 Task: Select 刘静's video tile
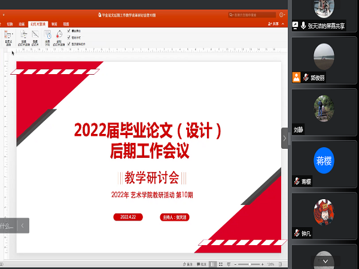pos(324,112)
